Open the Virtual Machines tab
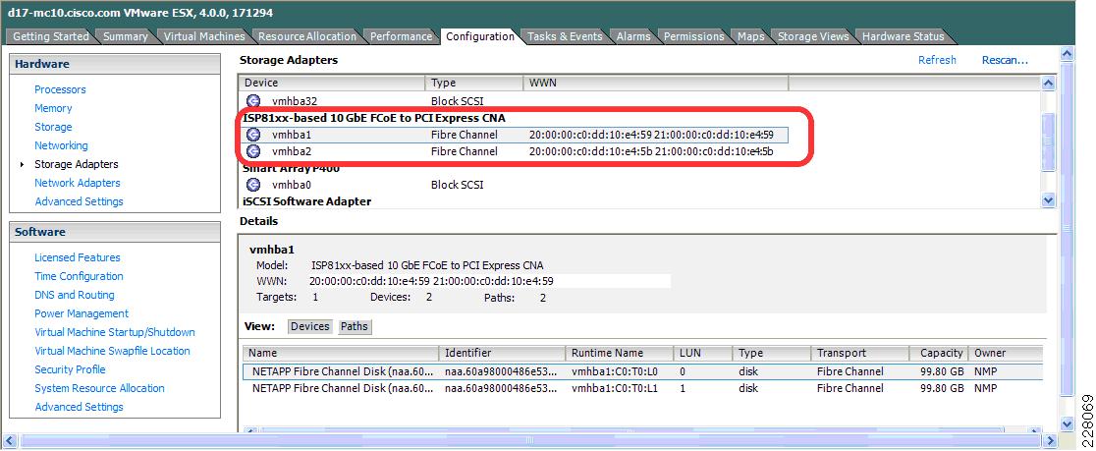This screenshot has height=451, width=1096. pos(204,36)
